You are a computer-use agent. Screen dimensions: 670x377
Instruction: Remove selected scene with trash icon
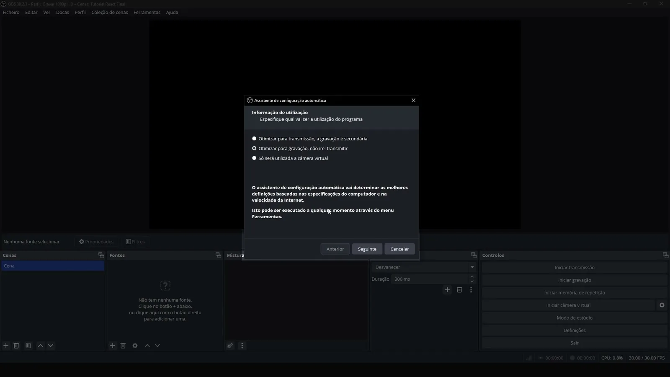(x=16, y=346)
